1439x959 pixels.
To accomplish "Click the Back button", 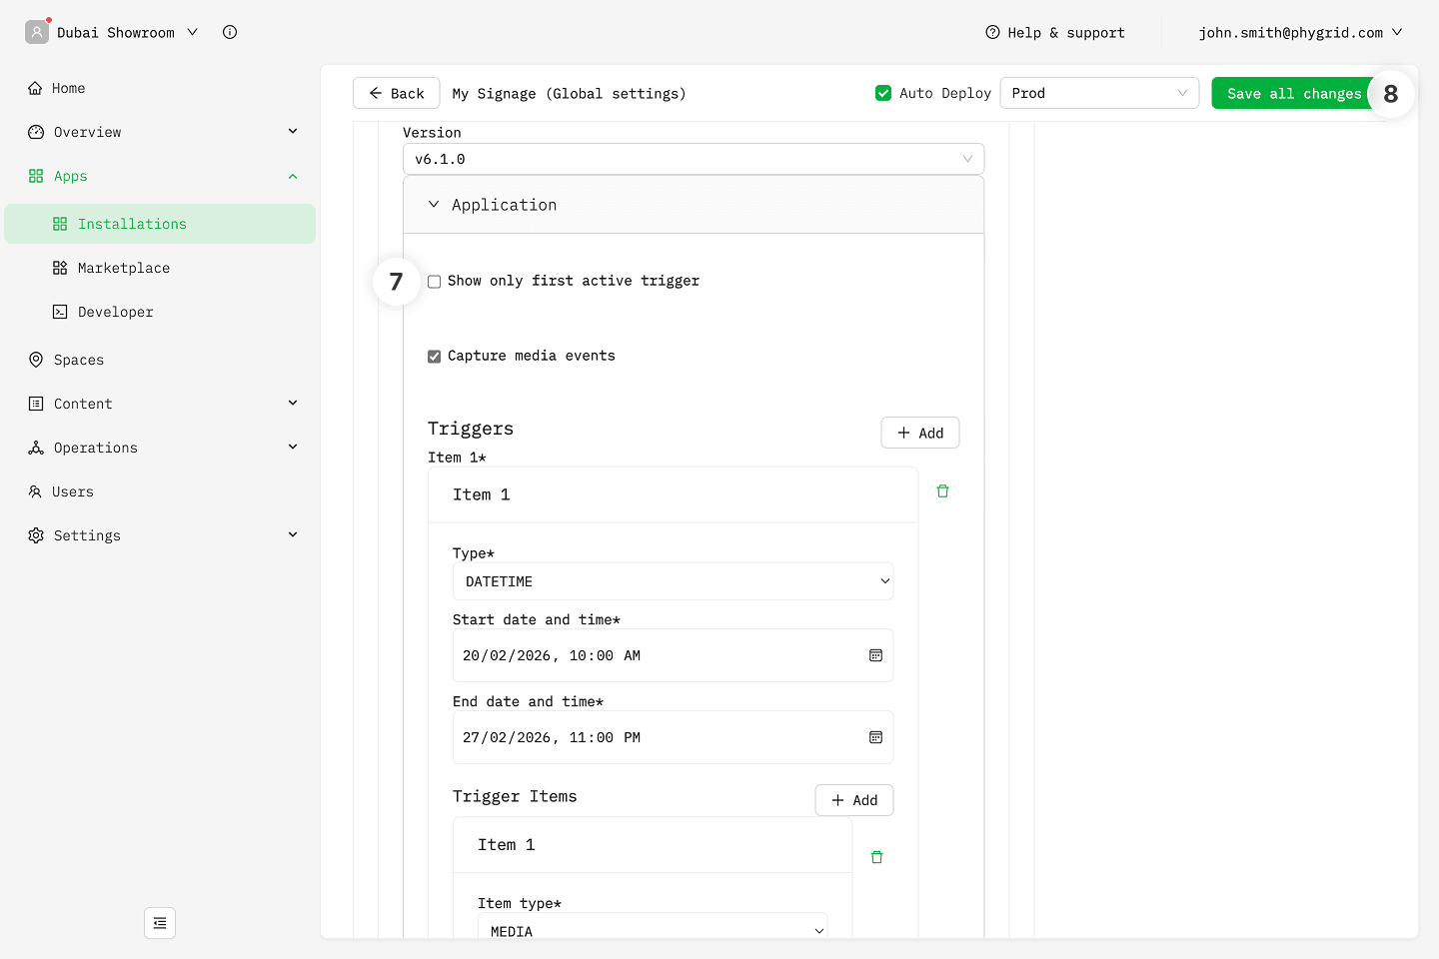I will [x=396, y=93].
